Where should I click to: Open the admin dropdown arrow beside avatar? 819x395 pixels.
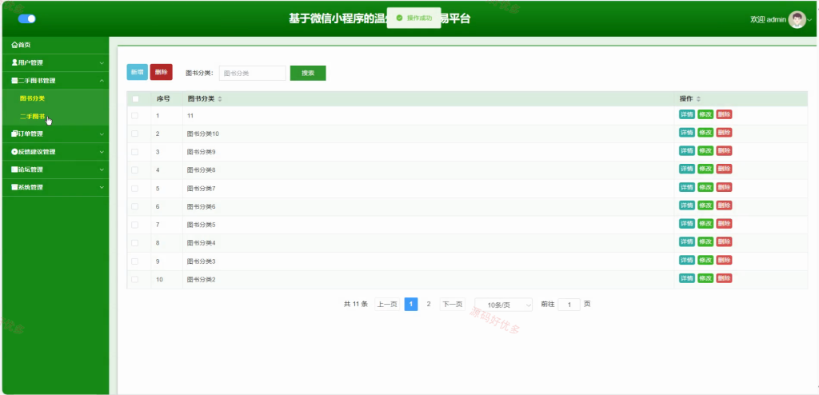click(x=809, y=19)
